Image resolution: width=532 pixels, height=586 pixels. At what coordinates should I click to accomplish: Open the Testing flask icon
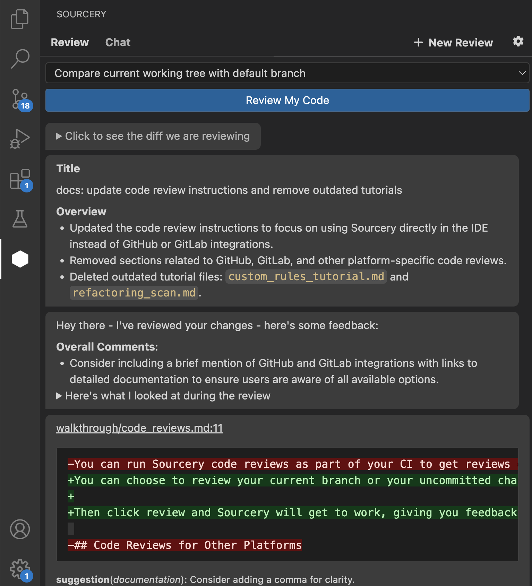20,219
